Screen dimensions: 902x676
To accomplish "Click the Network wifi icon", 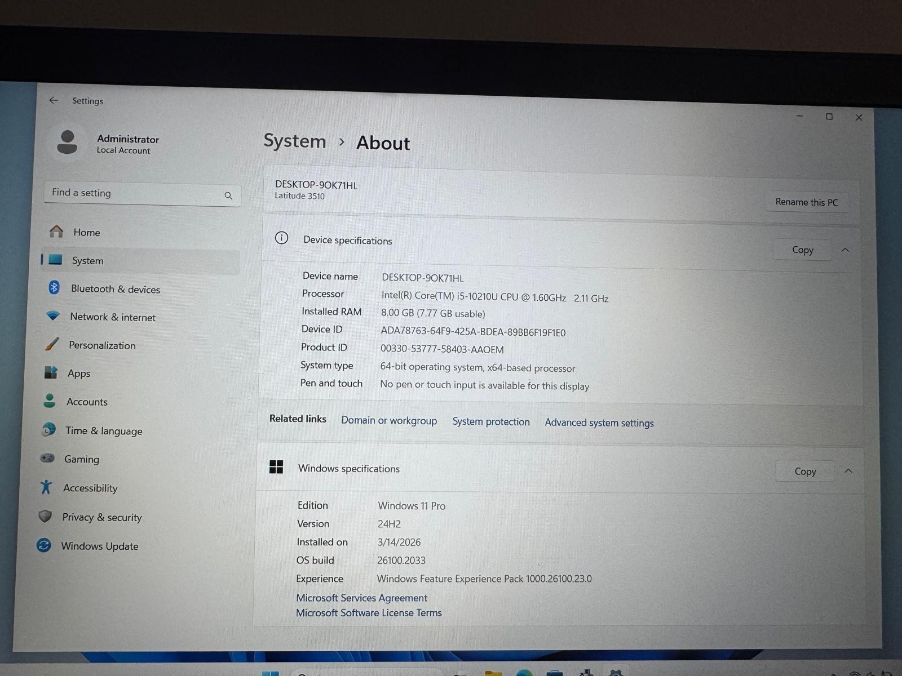I will (52, 316).
